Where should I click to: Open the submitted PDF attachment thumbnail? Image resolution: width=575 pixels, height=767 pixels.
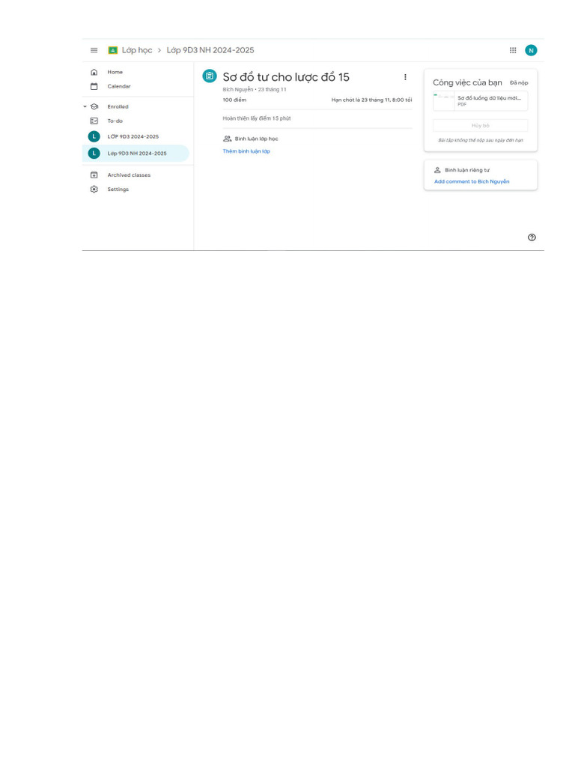[x=444, y=101]
